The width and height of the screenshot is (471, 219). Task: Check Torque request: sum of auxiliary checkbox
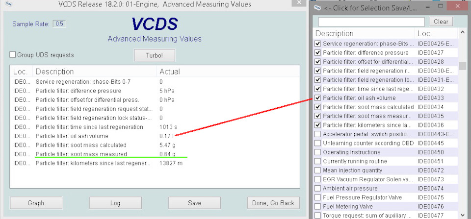point(317,216)
